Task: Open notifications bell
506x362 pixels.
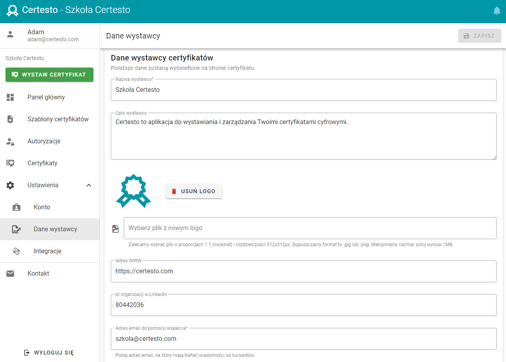Action: coord(497,11)
